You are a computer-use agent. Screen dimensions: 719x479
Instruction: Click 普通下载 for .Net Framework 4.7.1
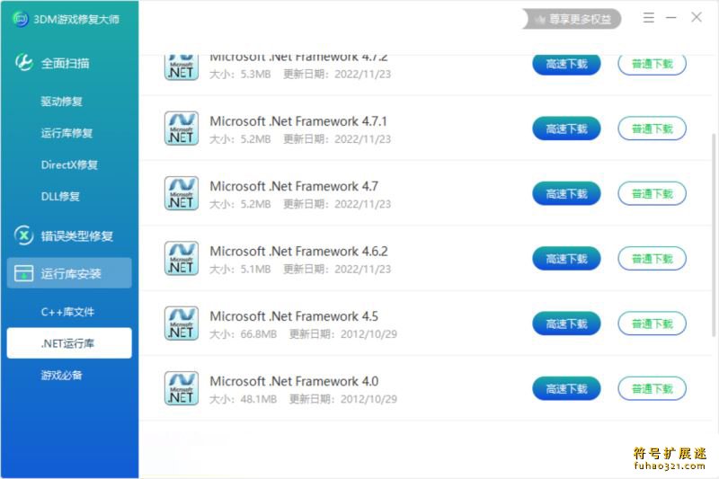(x=652, y=129)
